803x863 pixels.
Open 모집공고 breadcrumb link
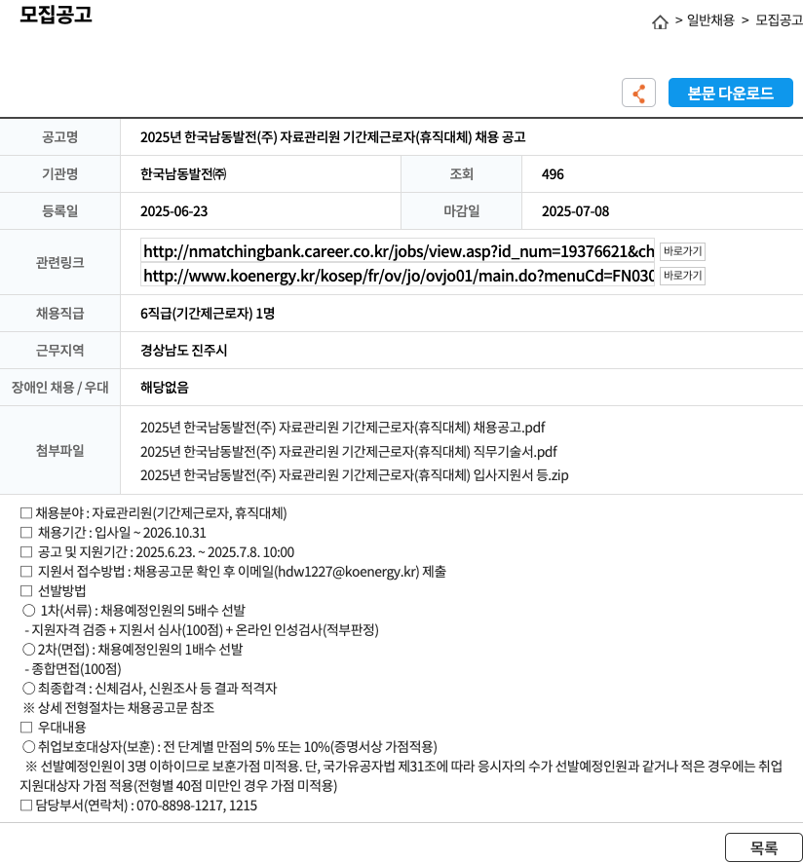pos(779,20)
